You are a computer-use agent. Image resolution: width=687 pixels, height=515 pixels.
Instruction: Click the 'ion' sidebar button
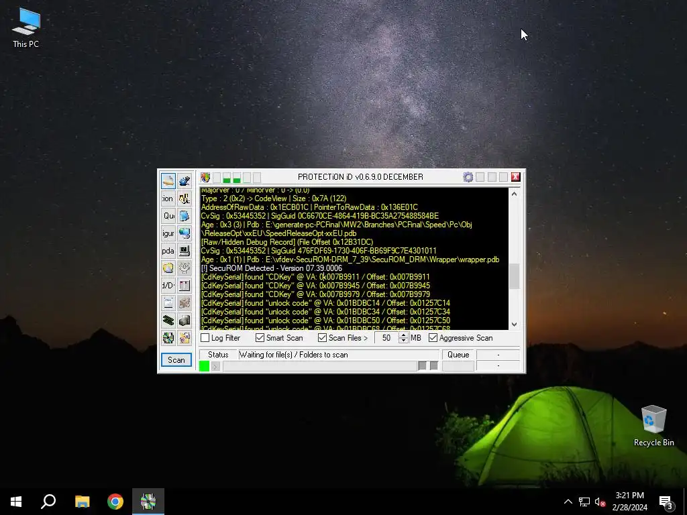click(168, 198)
